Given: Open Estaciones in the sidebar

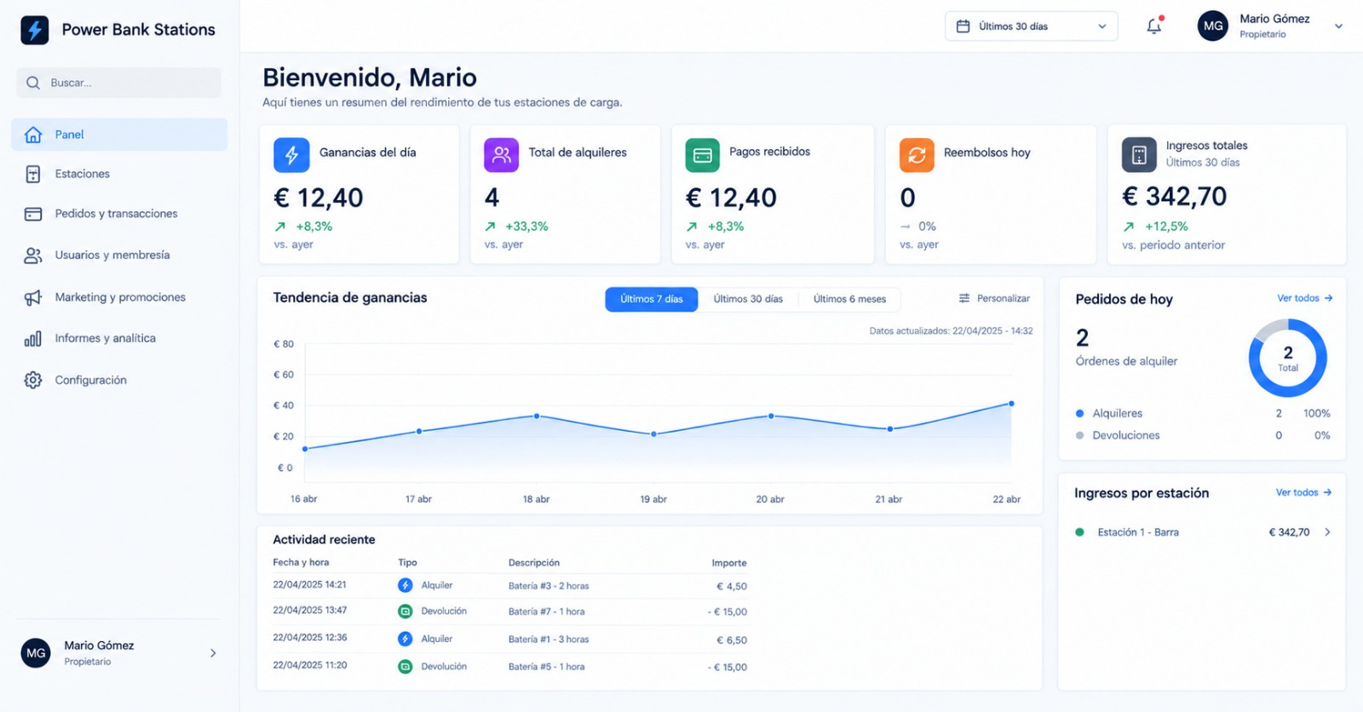Looking at the screenshot, I should point(119,174).
